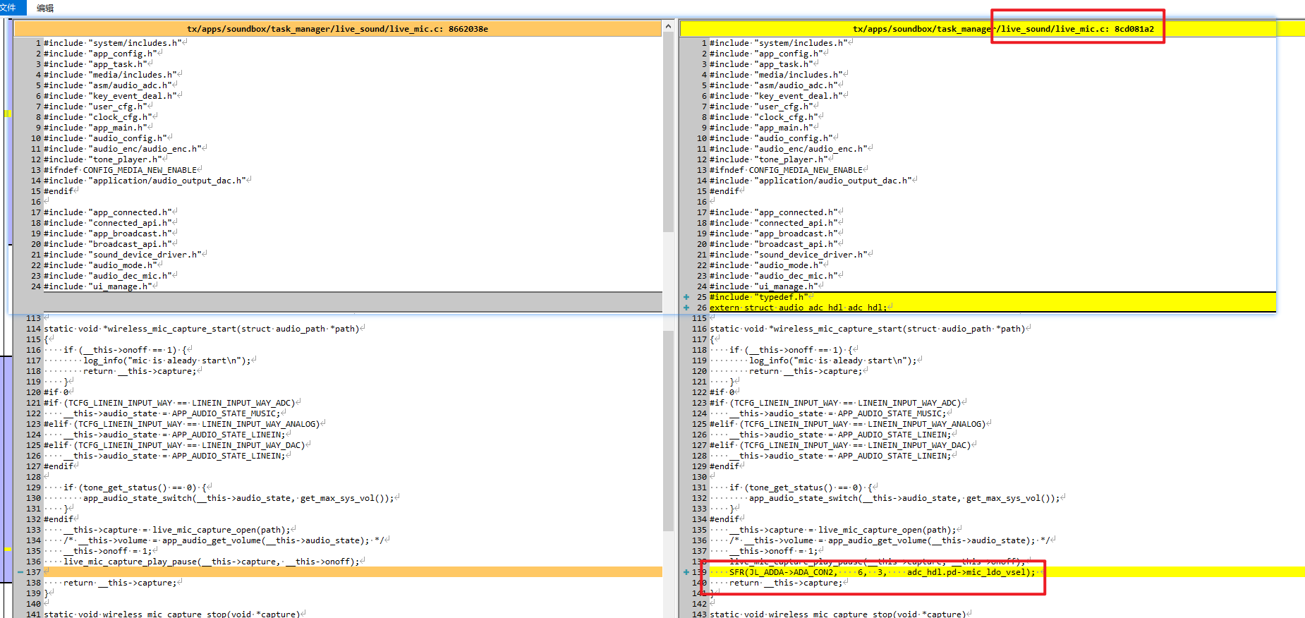Click right pane line 24 #include "ui_manage.h"
The image size is (1305, 618).
point(764,286)
